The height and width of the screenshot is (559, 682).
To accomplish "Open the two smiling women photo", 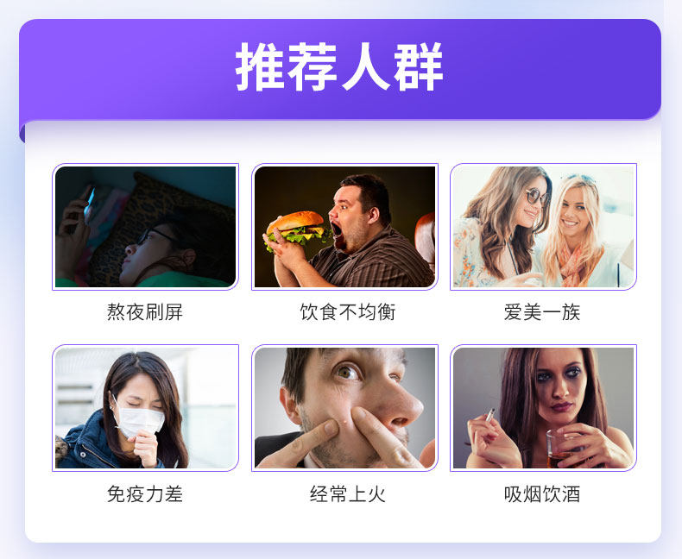I will coord(543,227).
